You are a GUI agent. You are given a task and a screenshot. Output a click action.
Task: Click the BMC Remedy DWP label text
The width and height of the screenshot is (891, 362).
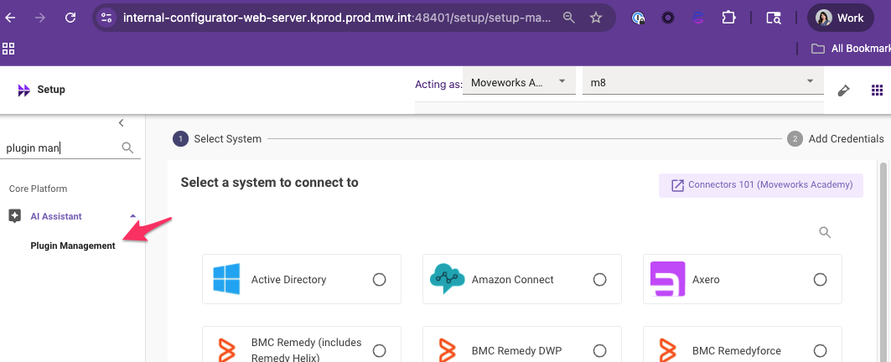[x=516, y=350]
